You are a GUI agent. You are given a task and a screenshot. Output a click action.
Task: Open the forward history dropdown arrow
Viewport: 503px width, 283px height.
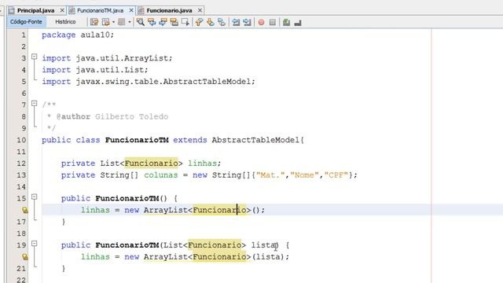click(x=129, y=22)
